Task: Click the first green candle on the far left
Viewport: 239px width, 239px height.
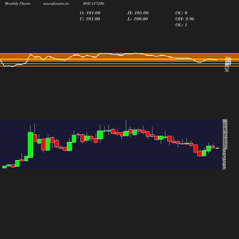Action: point(4,167)
